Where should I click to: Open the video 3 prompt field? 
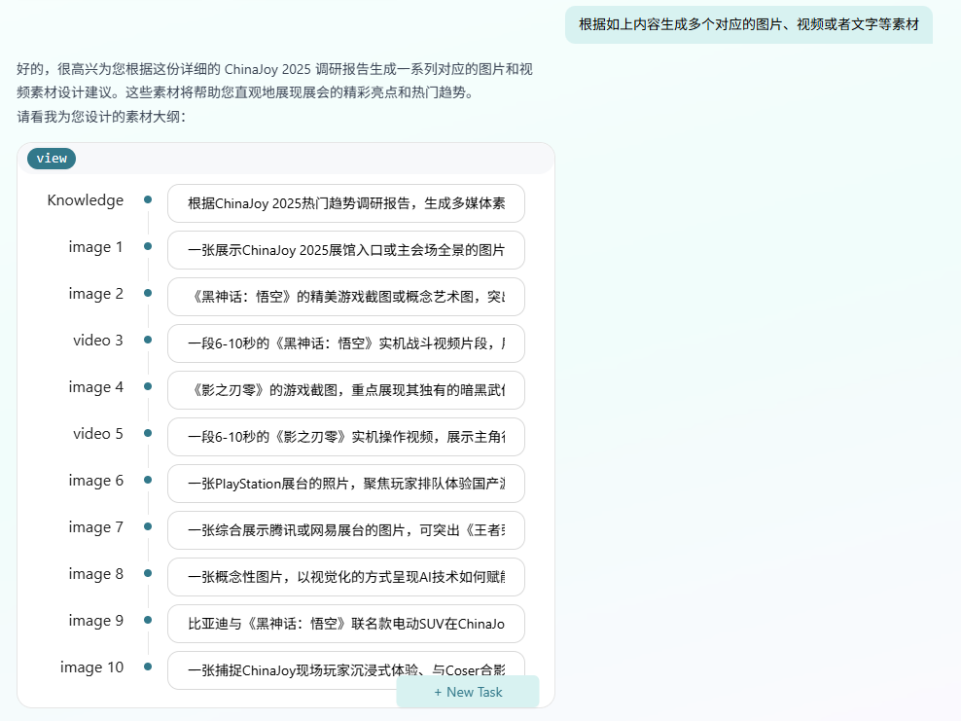coord(346,343)
